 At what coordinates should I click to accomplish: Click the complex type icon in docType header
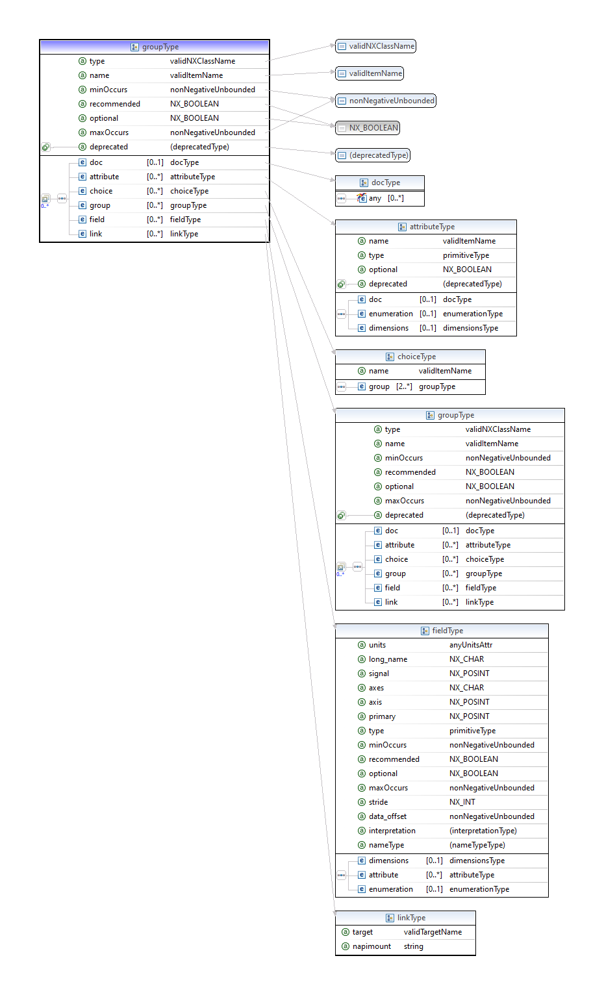coord(364,183)
